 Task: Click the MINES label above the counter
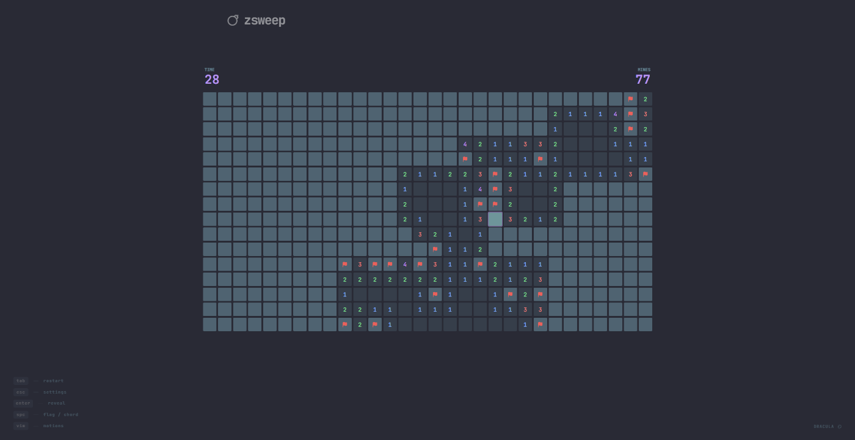point(644,70)
